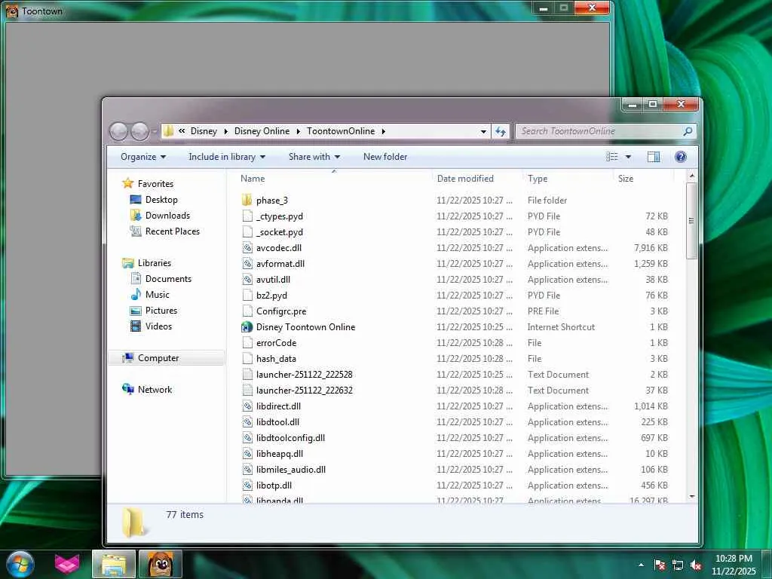Open the Include in library dropdown
772x579 pixels.
point(226,157)
